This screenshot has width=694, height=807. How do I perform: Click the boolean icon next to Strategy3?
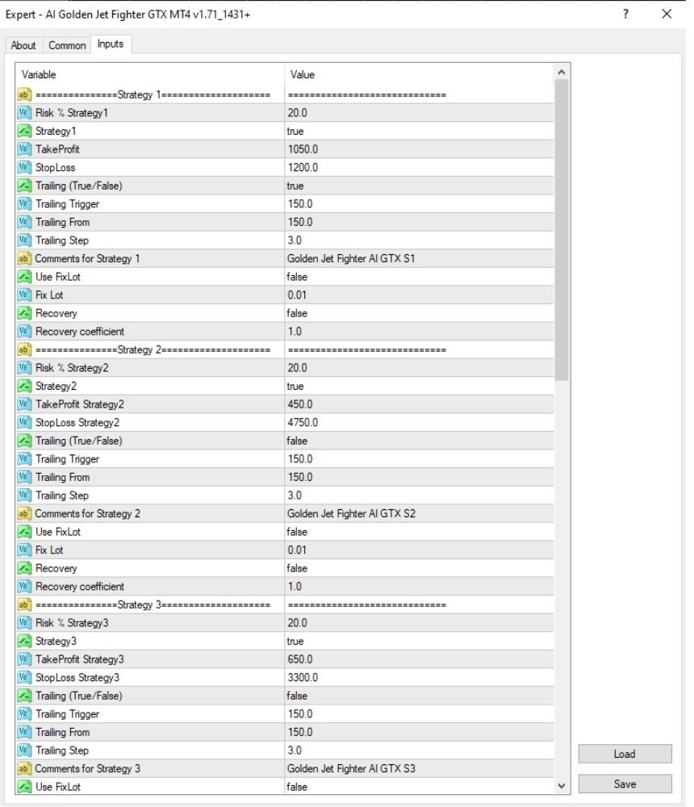[x=24, y=641]
